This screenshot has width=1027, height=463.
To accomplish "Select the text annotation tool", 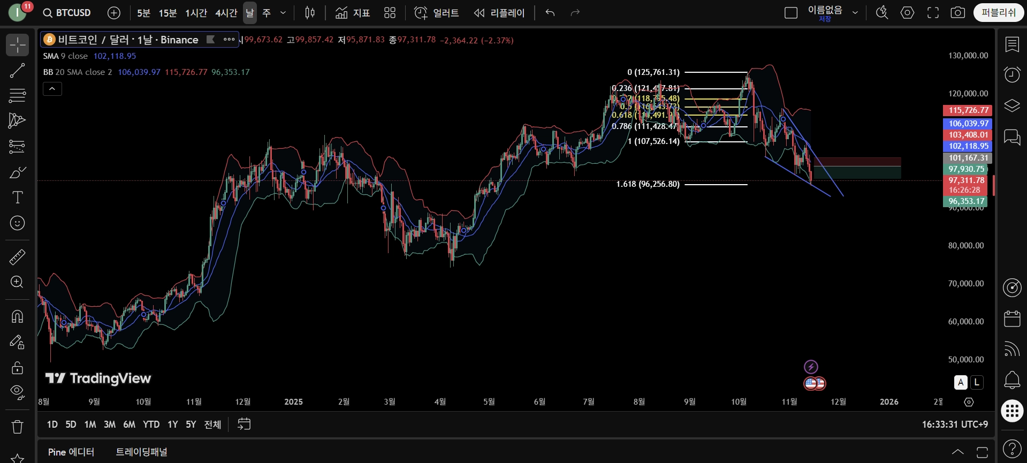I will tap(17, 198).
